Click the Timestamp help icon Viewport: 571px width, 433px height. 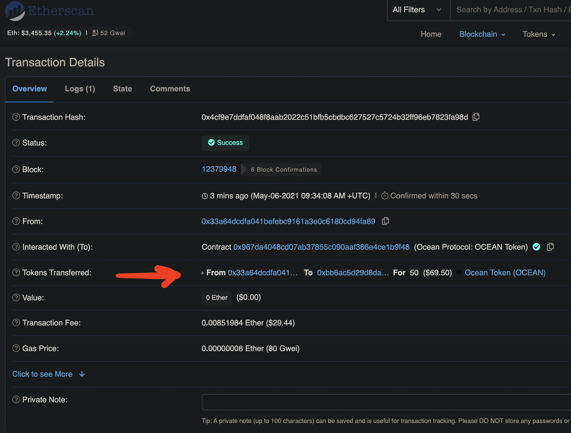(16, 196)
